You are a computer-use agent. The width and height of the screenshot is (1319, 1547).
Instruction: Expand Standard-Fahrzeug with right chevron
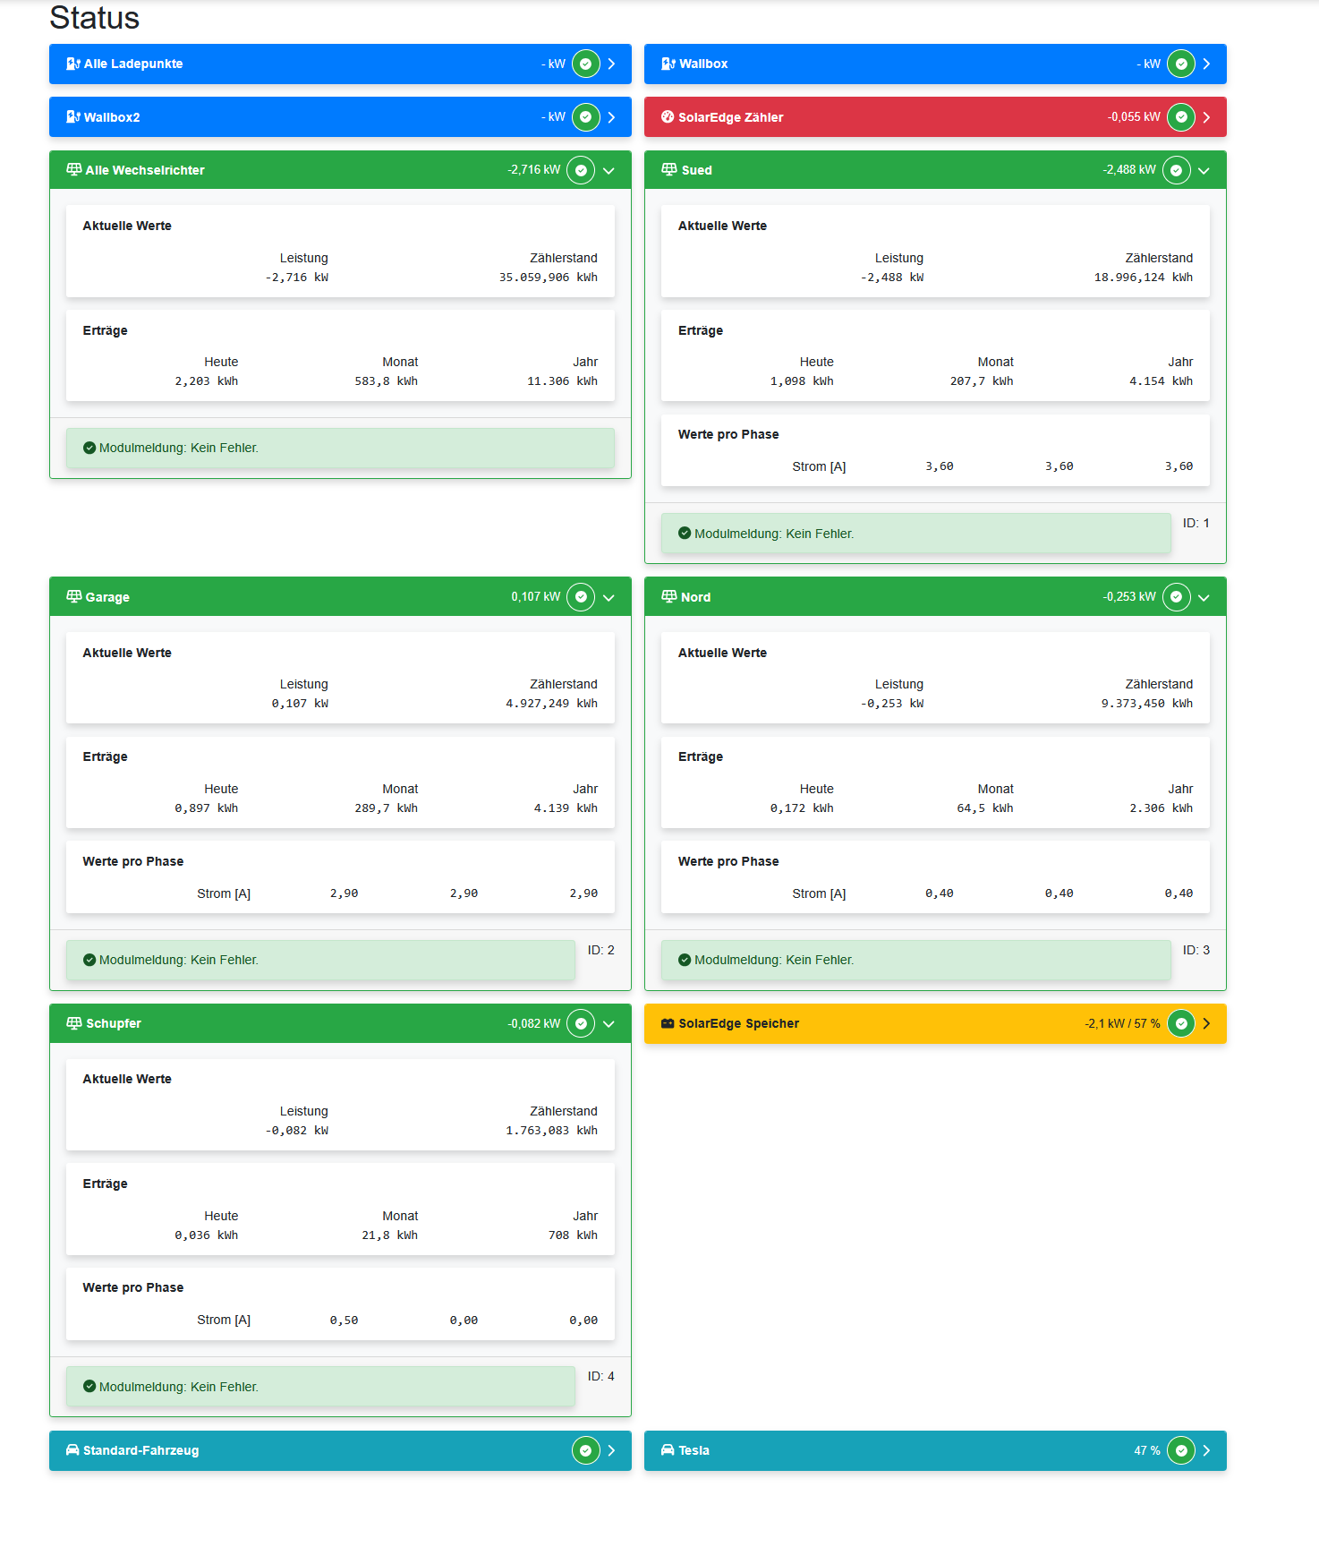point(612,1450)
